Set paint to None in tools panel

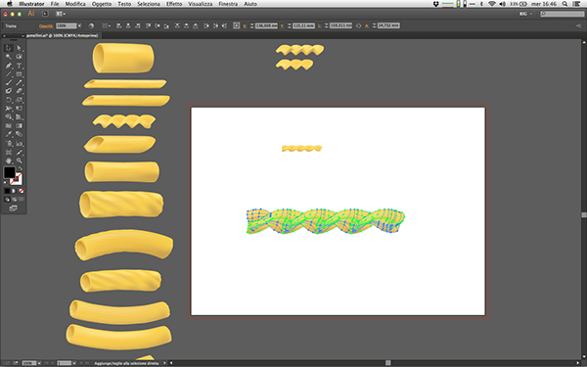(x=22, y=191)
